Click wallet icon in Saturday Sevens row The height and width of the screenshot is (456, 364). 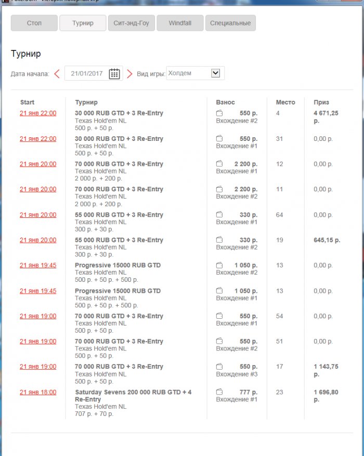[219, 392]
